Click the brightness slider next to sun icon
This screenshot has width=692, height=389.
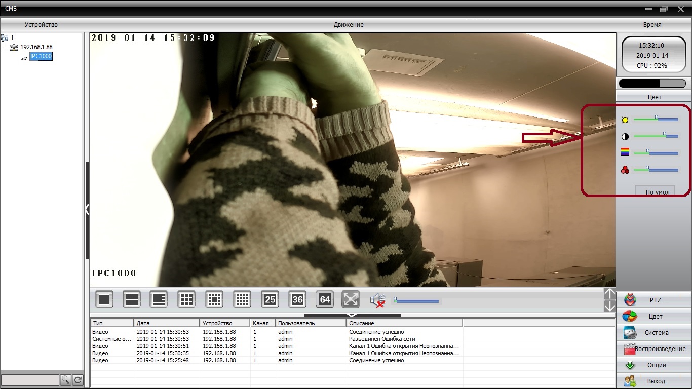point(656,120)
